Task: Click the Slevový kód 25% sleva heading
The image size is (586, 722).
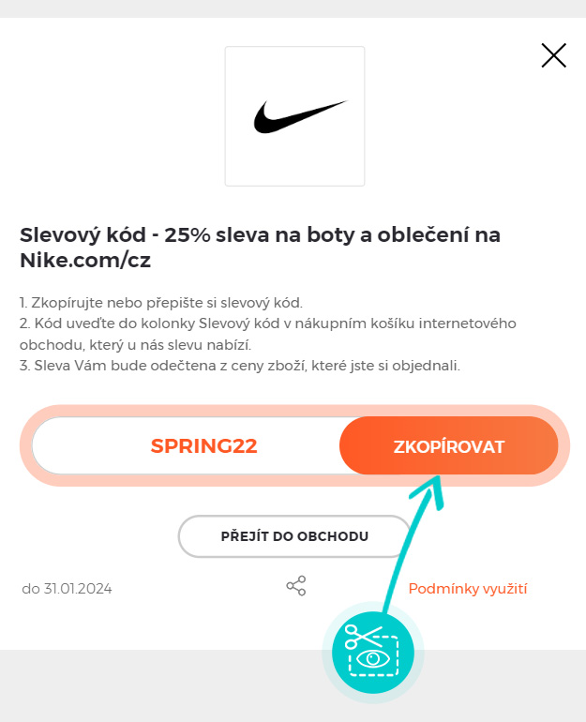Action: click(260, 234)
